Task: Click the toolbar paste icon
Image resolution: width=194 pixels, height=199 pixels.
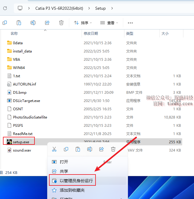Action: coord(19,23)
